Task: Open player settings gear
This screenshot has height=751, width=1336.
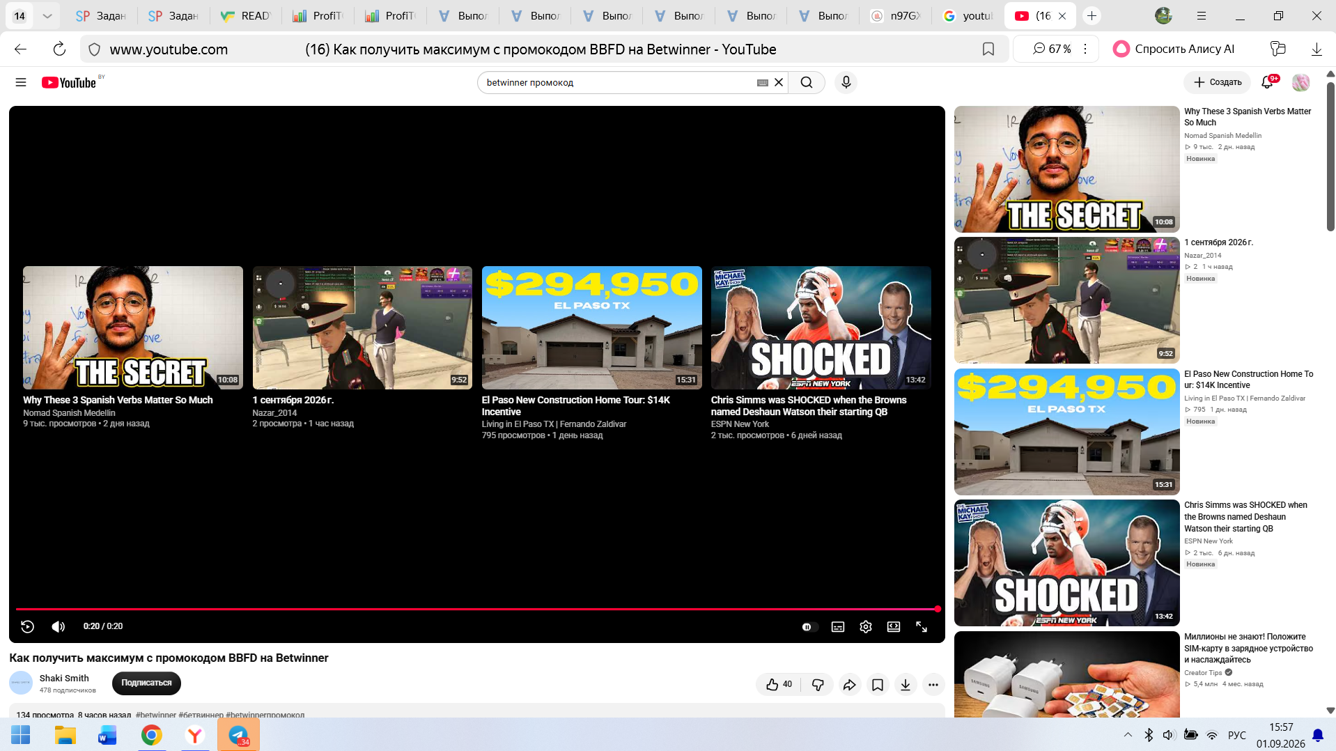Action: 866,627
